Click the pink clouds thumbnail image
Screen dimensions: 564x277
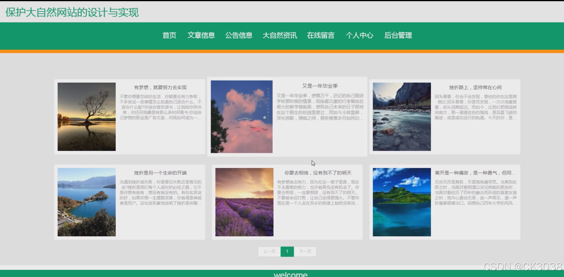(242, 116)
